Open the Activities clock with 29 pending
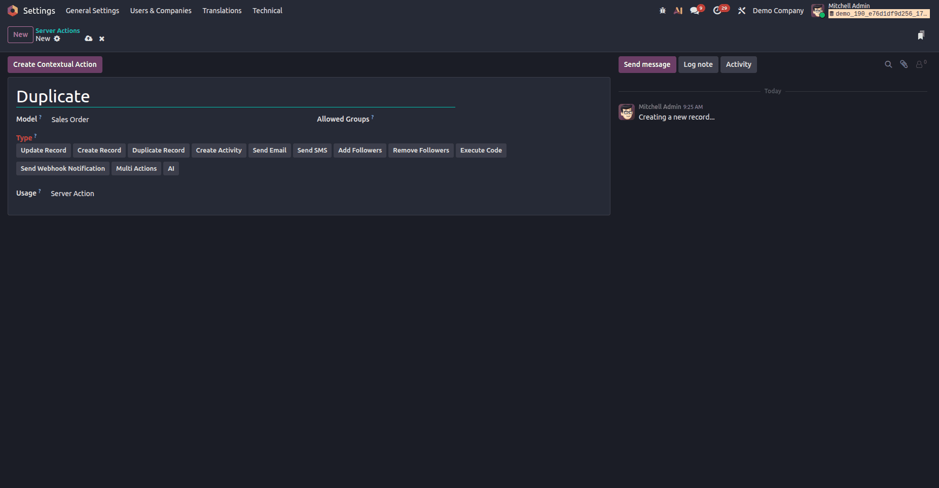The image size is (939, 488). [718, 10]
